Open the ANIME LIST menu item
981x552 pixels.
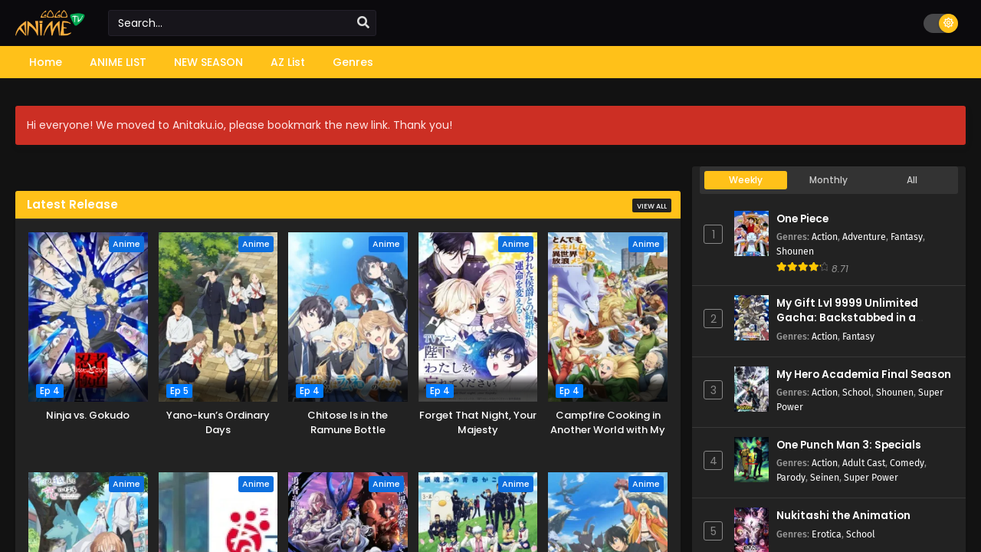click(118, 62)
